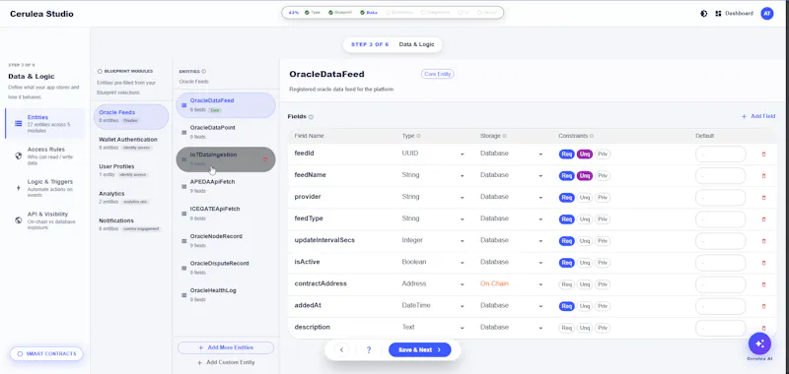Click info icon next to Fields heading
Screen dimensions: 789x374
[311, 117]
